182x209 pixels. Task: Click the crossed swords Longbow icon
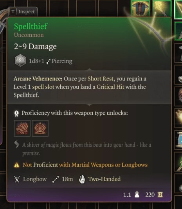17,179
